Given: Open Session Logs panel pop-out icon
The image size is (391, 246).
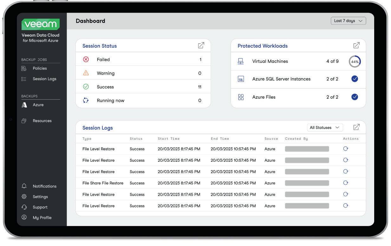Looking at the screenshot, I should [x=356, y=127].
